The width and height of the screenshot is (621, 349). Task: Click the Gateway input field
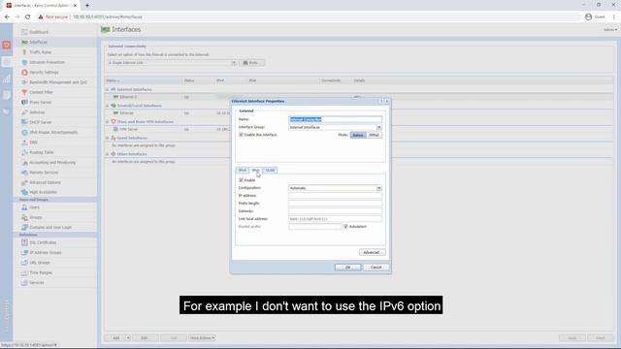335,211
